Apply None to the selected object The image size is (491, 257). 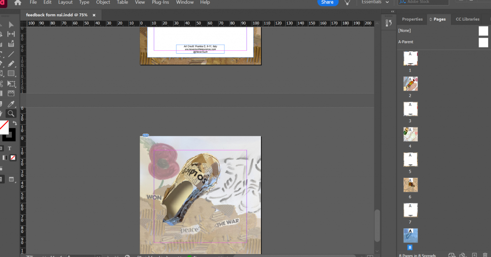coord(13,158)
